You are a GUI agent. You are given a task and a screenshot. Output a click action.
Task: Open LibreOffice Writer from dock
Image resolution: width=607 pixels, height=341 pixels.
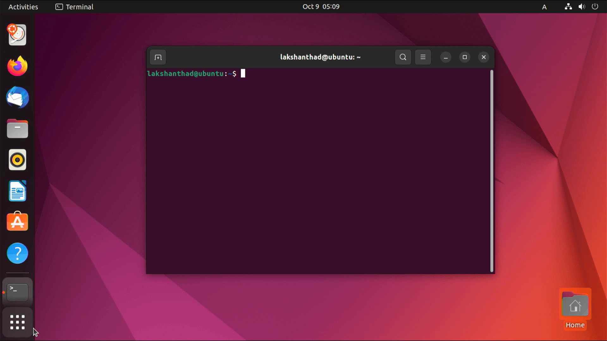17,191
